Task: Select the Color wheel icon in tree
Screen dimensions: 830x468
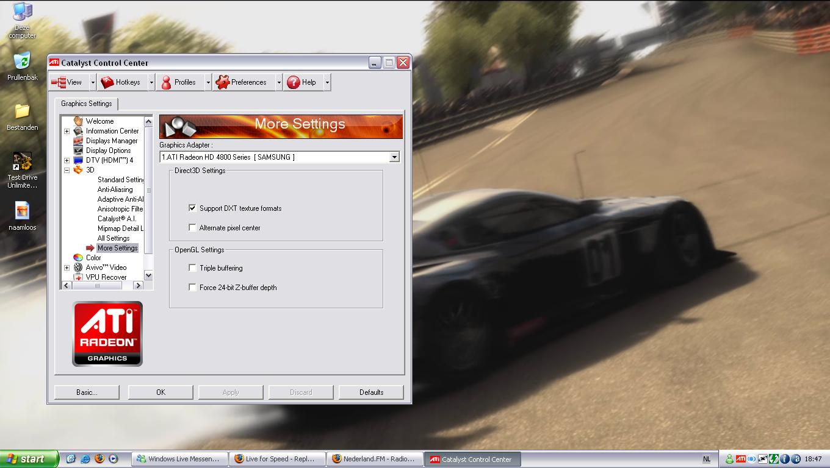Action: pyautogui.click(x=78, y=258)
